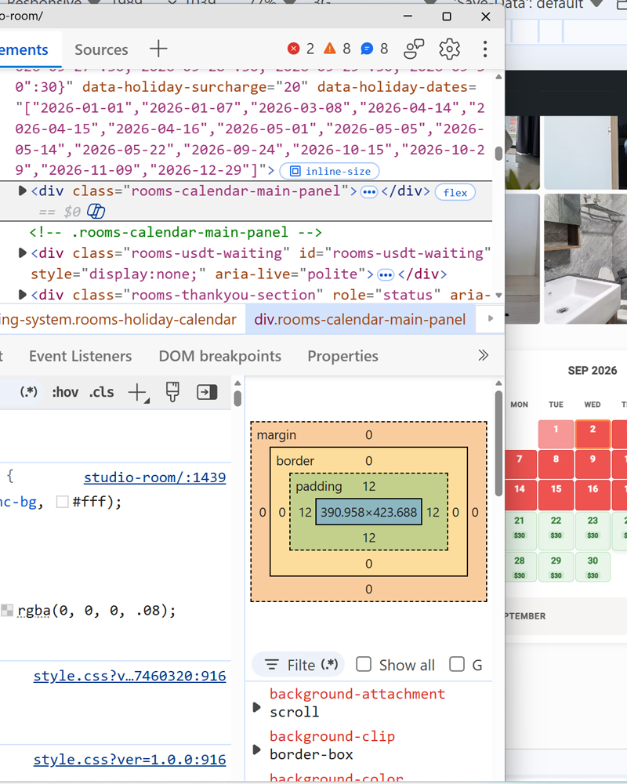The width and height of the screenshot is (627, 784).
Task: Toggle the .cls element classes panel
Action: click(102, 393)
